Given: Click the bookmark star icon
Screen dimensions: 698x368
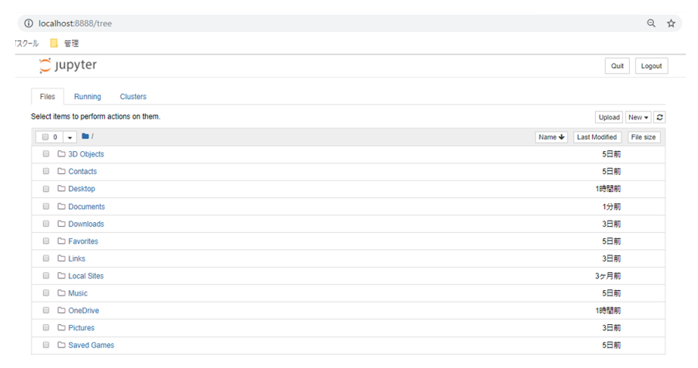Looking at the screenshot, I should tap(671, 23).
